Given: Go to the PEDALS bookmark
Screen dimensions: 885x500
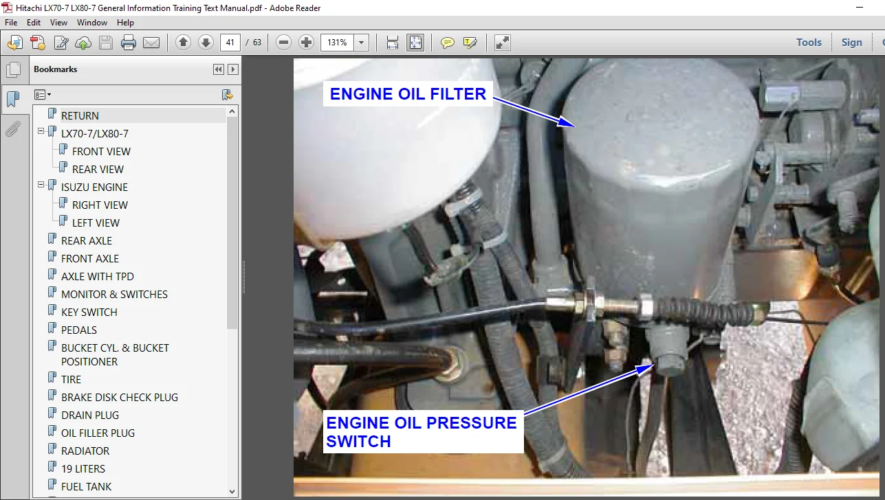Looking at the screenshot, I should (79, 330).
